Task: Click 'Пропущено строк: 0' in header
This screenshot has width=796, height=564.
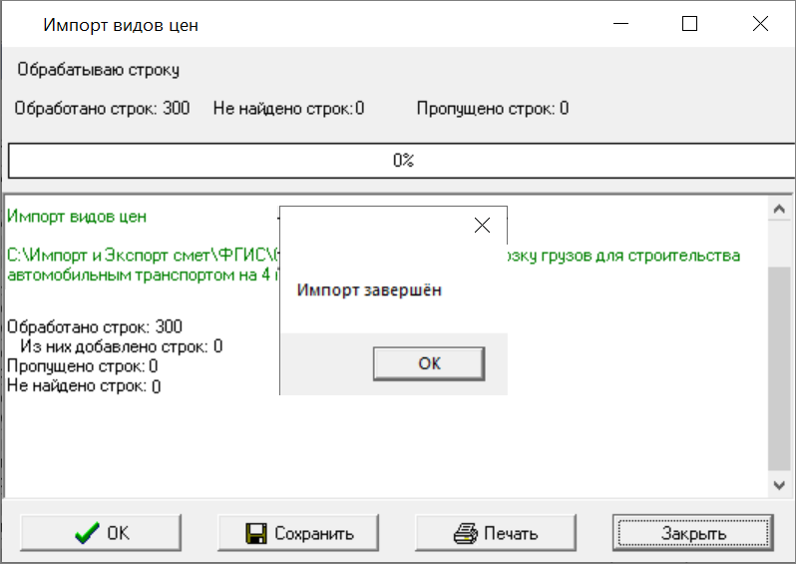Action: coord(493,108)
